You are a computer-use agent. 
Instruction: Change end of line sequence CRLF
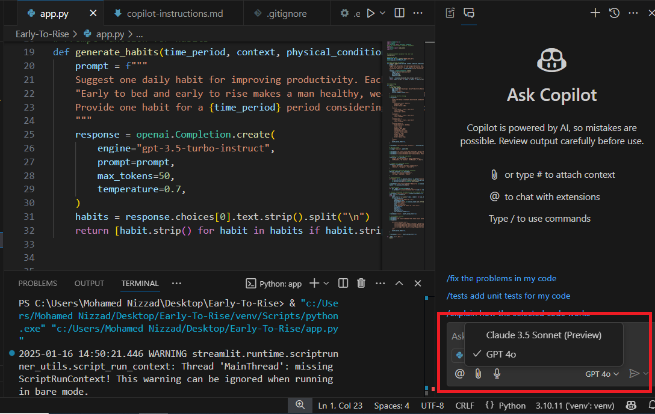coord(465,406)
